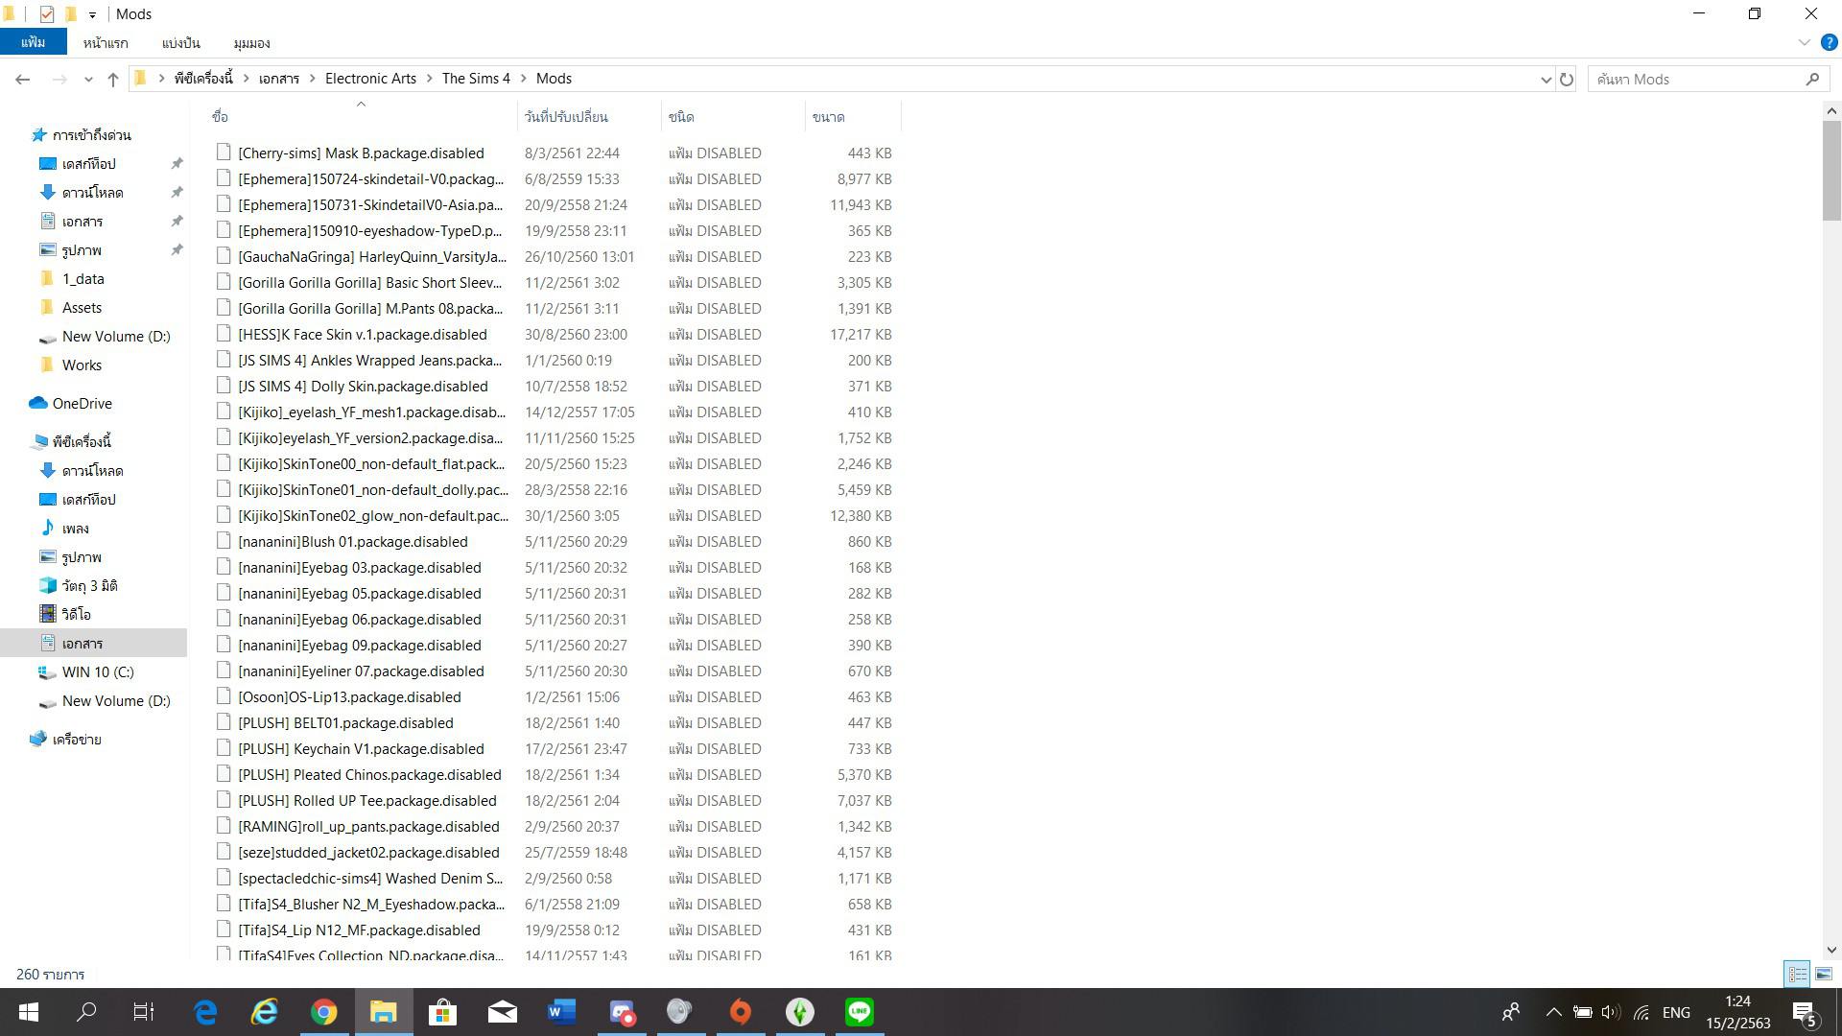Select [Cherry-sims] Mask B.package.disabled file
The height and width of the screenshot is (1036, 1842).
(361, 153)
